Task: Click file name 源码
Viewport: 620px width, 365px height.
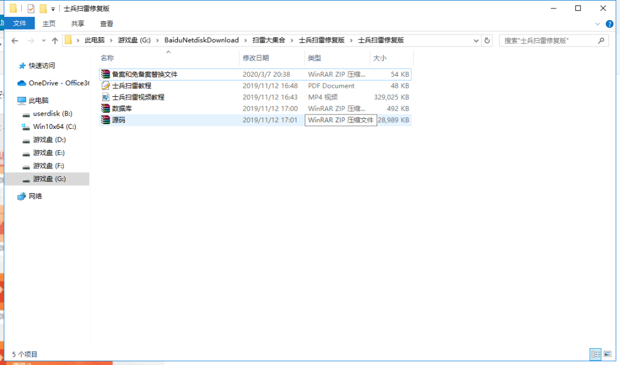Action: 119,120
